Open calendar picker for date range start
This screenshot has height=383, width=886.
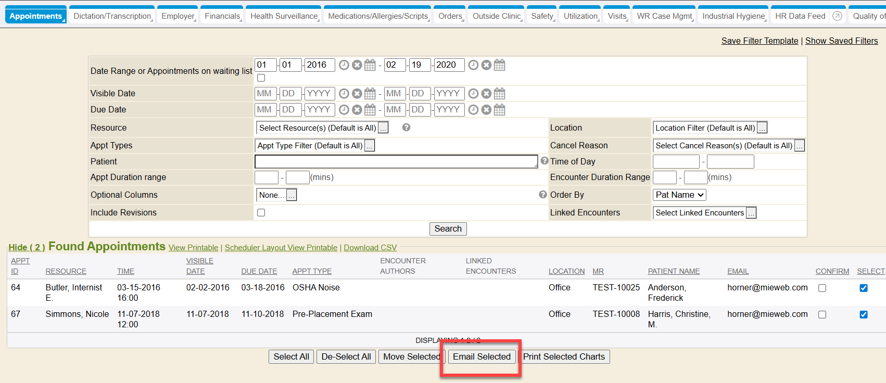370,65
